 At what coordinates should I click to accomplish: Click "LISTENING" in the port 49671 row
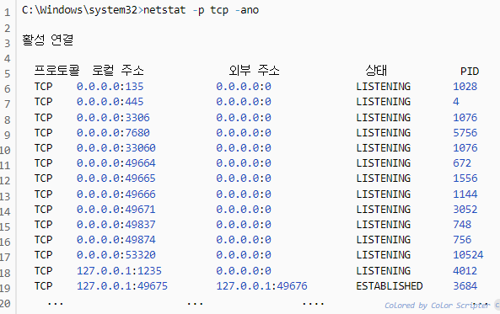coord(384,210)
